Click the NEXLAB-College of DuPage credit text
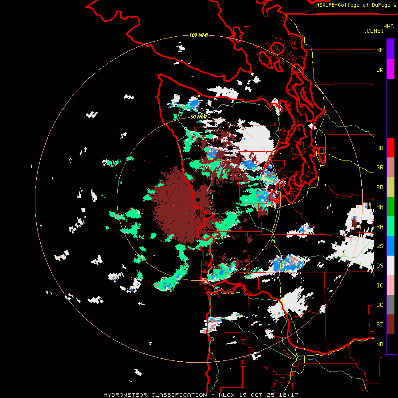Image resolution: width=398 pixels, height=398 pixels. pos(353,5)
